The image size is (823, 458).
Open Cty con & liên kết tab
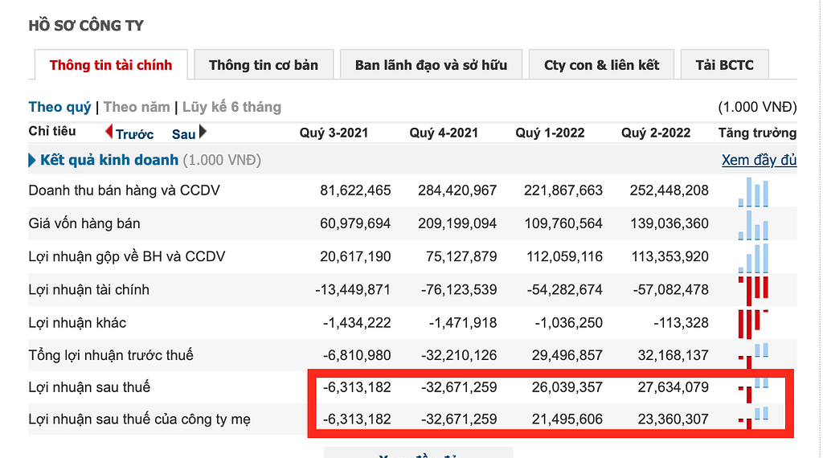click(x=601, y=65)
